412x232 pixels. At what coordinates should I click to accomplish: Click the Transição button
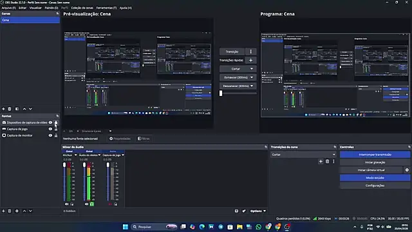(232, 52)
